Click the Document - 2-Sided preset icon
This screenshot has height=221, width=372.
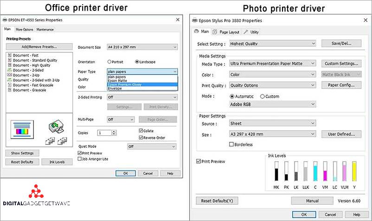(9, 70)
